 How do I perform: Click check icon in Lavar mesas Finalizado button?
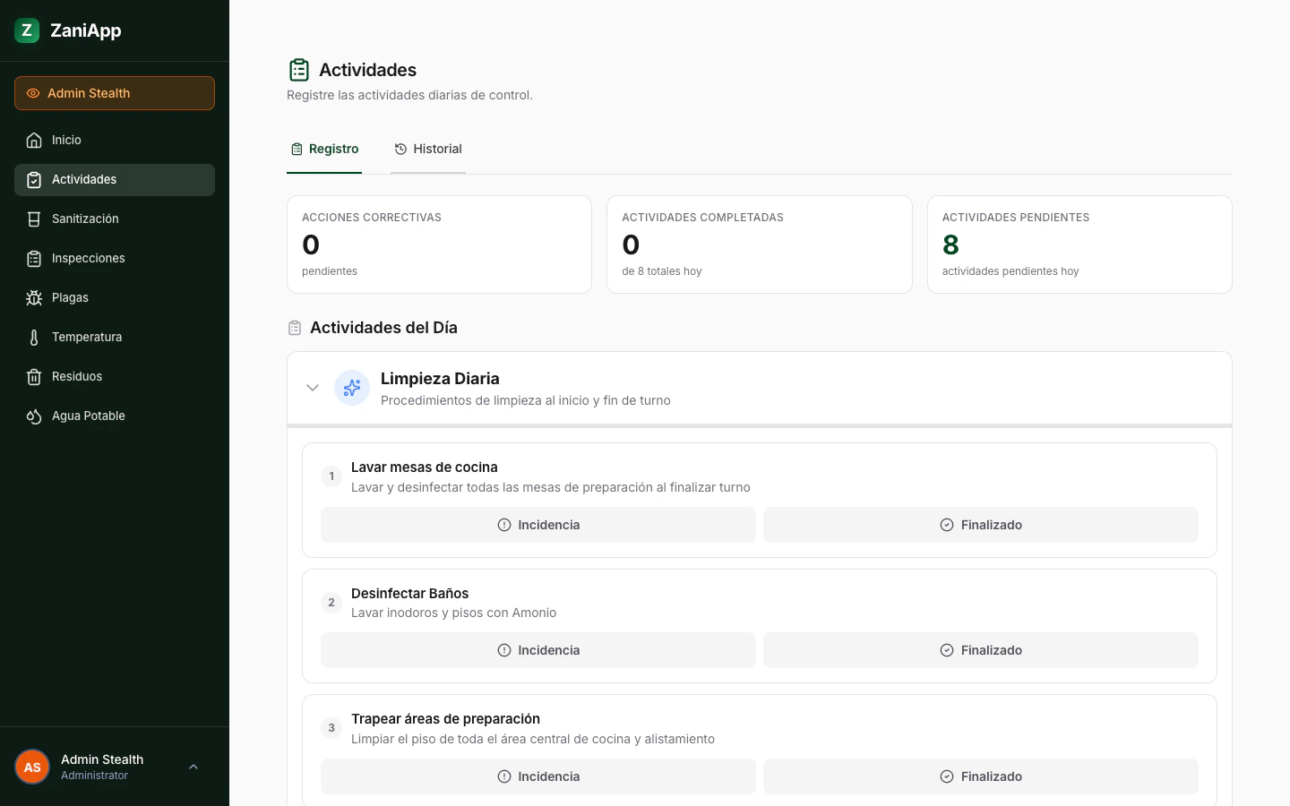947,525
